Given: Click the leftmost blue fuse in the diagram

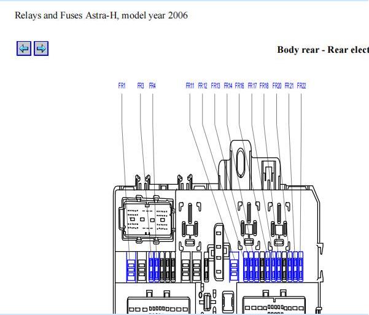Looking at the screenshot, I should (x=131, y=267).
